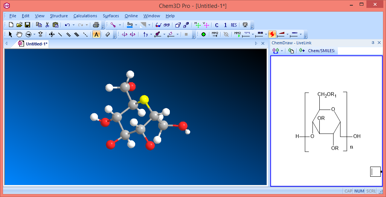Click the Bkg background color swatch
Viewport: 386px width, 197px height.
pyautogui.click(x=130, y=25)
